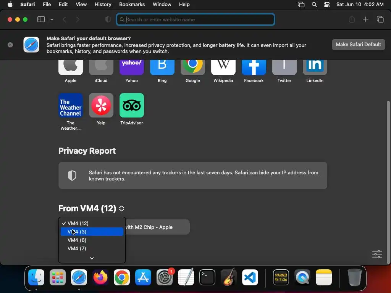Toggle the Safari sidebar button
Viewport: 391px width, 293px height.
[x=41, y=19]
